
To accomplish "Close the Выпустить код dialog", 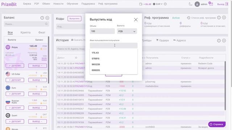I will 136,19.
